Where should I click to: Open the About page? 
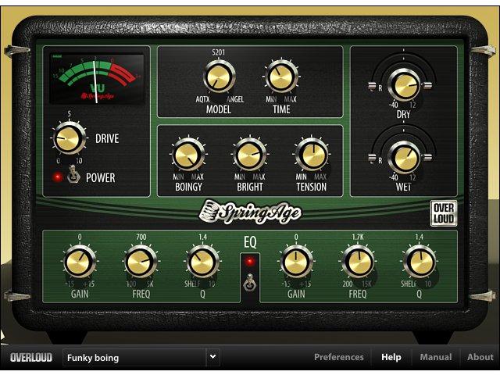(x=480, y=357)
